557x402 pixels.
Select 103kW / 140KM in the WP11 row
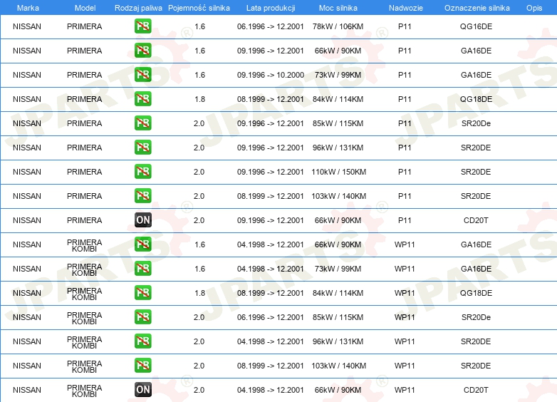click(x=338, y=366)
